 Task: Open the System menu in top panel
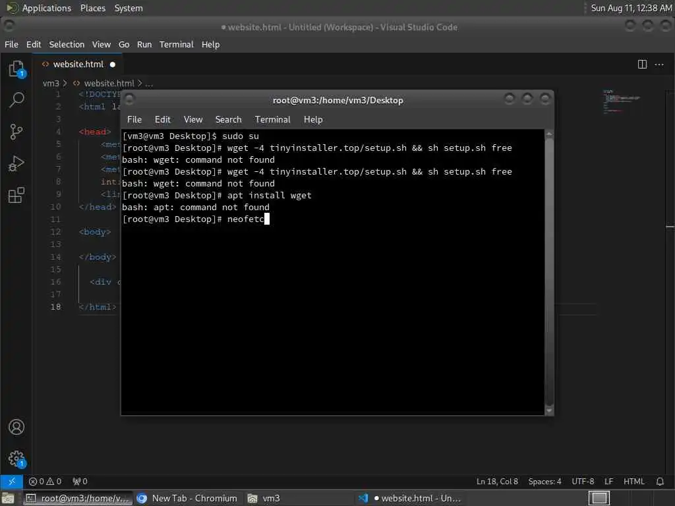click(x=129, y=8)
